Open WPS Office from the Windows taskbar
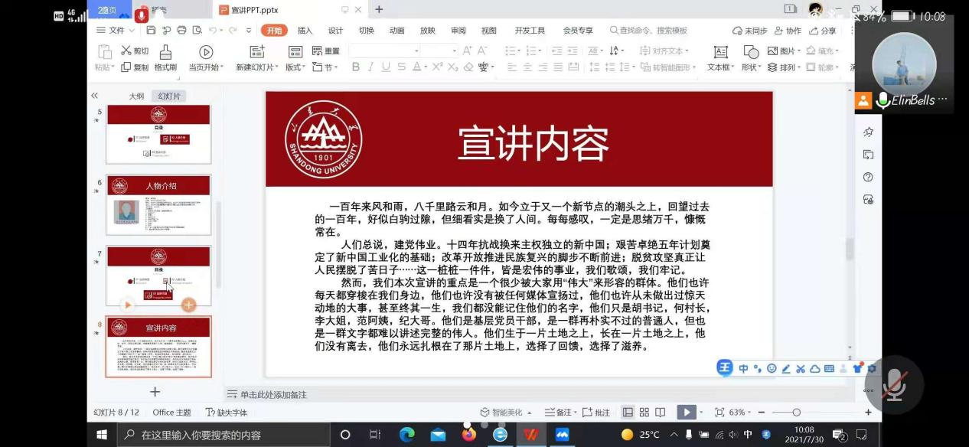 530,435
